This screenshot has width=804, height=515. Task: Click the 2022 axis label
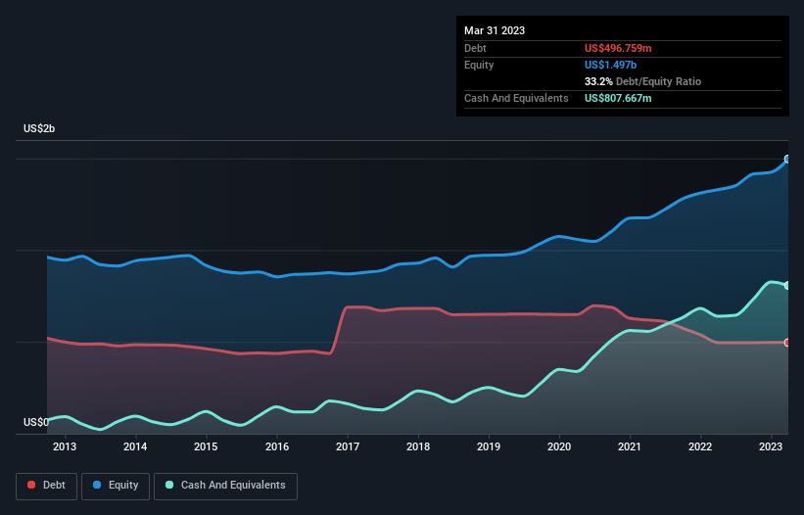point(700,446)
